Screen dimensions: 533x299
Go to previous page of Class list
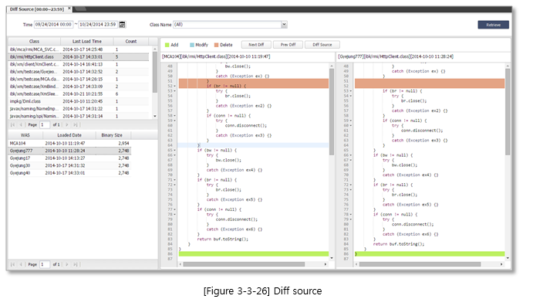pos(21,124)
